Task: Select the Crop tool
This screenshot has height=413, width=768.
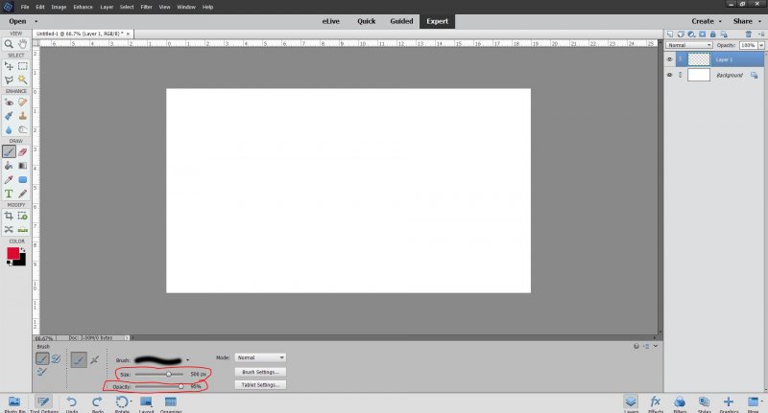Action: pos(9,216)
